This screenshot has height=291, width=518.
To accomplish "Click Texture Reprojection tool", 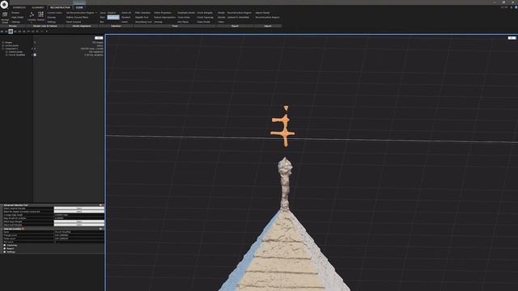I will coord(164,17).
